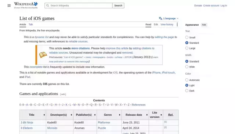Sort table by Genre column
This screenshot has height=134, width=235.
click(x=119, y=115)
